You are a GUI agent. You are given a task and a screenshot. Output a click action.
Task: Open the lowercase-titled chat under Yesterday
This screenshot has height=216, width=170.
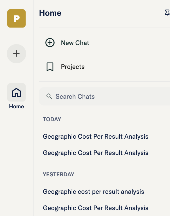pyautogui.click(x=93, y=192)
